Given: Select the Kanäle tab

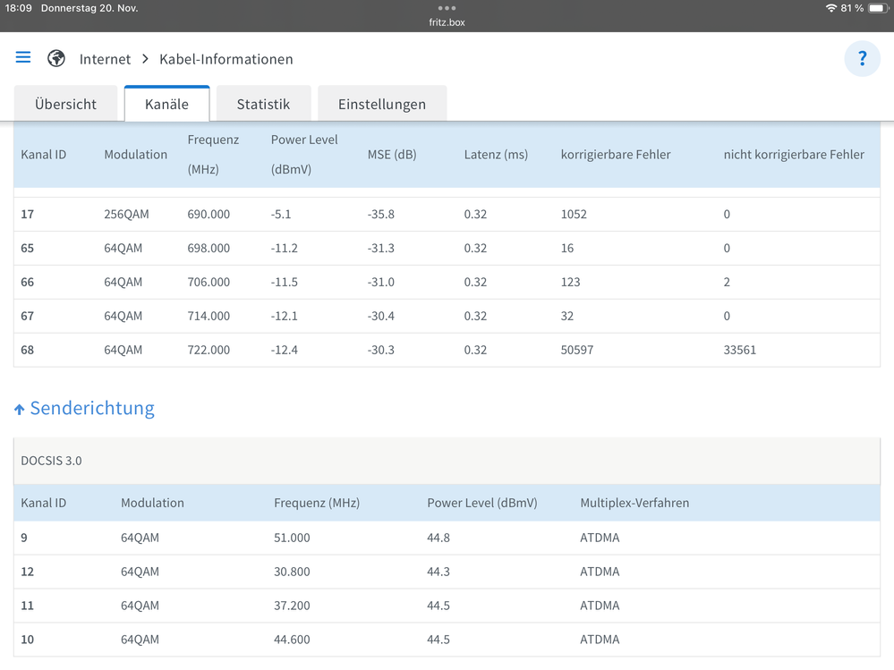Looking at the screenshot, I should pyautogui.click(x=166, y=104).
